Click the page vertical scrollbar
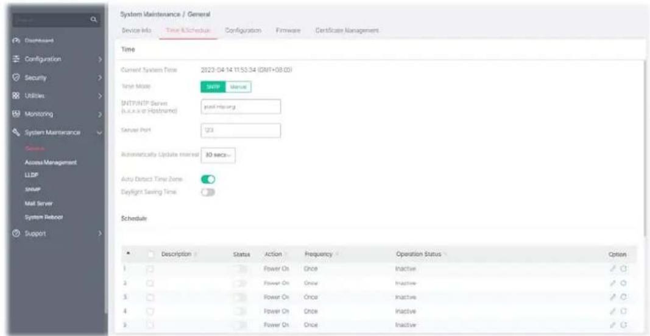650x336 pixels. click(x=645, y=149)
